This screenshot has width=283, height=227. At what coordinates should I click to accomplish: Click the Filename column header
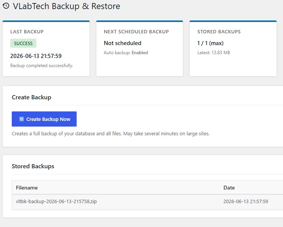pyautogui.click(x=27, y=188)
